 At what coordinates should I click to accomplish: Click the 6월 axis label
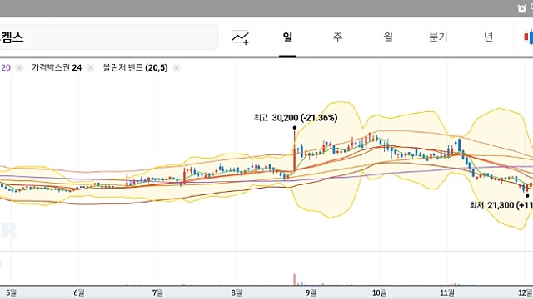pos(79,292)
